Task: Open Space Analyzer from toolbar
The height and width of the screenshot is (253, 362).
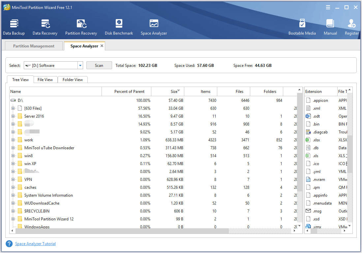Action: (x=154, y=27)
